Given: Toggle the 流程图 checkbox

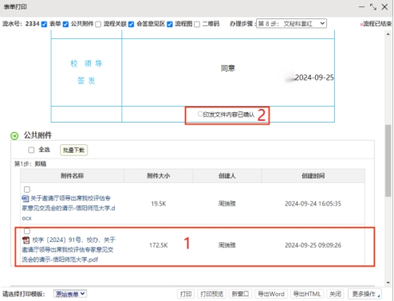Looking at the screenshot, I should tap(170, 24).
